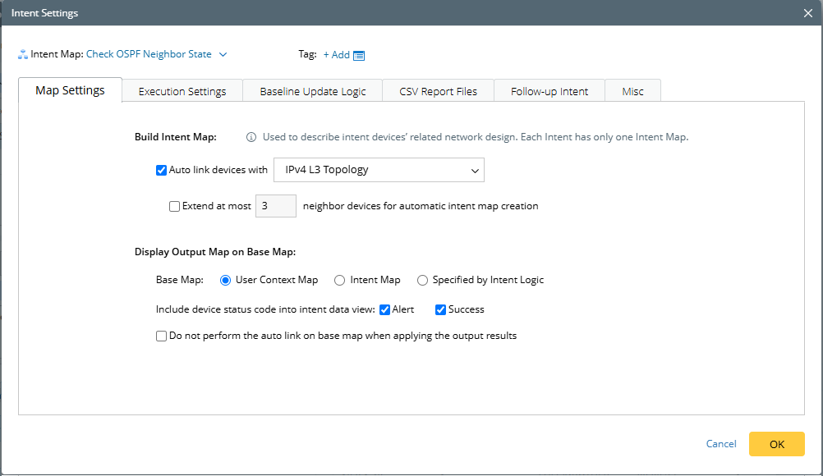Click the Intent Map topology icon
This screenshot has height=476, width=823.
coord(22,55)
